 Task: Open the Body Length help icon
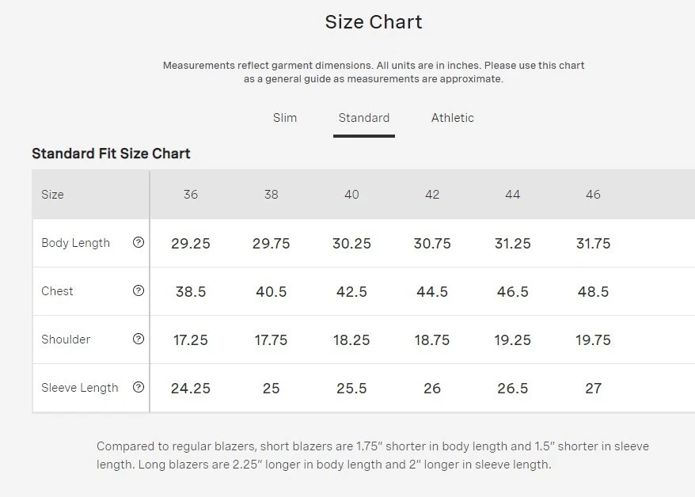pos(139,242)
